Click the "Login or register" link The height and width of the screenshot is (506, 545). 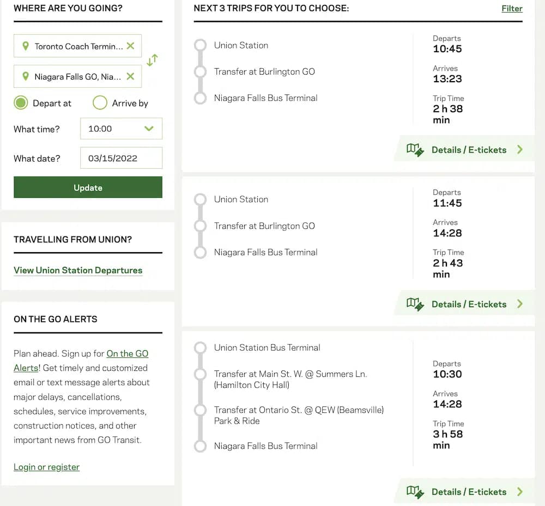pos(46,467)
